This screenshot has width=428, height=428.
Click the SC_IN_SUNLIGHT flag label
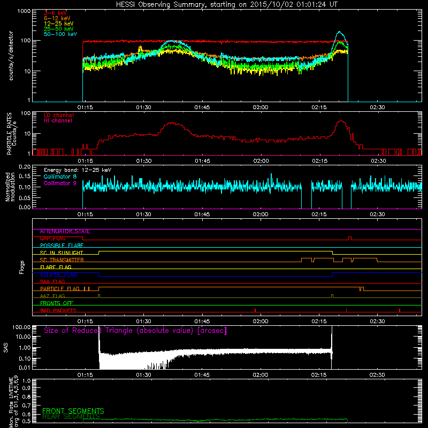tap(62, 253)
